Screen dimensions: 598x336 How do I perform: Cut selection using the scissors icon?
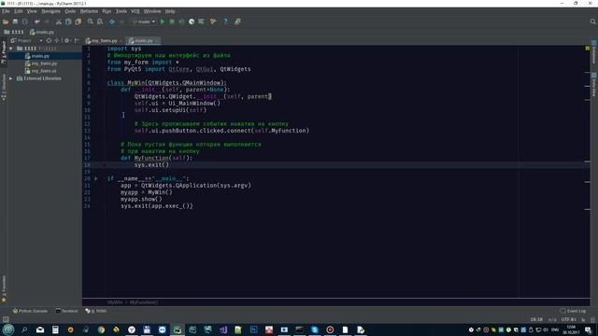click(x=58, y=21)
